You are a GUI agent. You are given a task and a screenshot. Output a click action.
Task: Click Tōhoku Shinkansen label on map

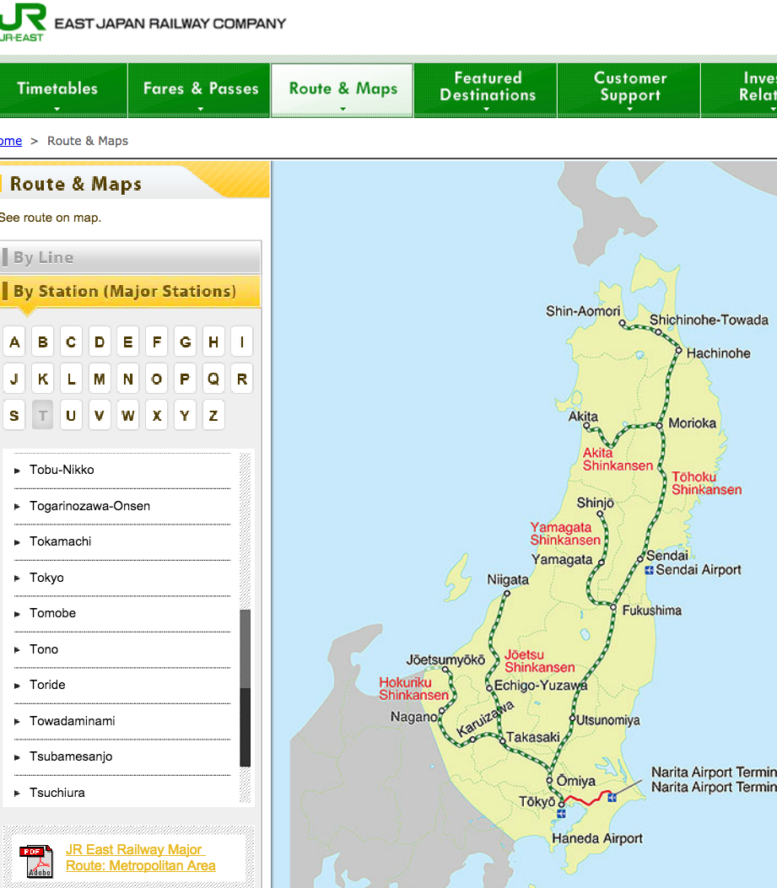707,483
